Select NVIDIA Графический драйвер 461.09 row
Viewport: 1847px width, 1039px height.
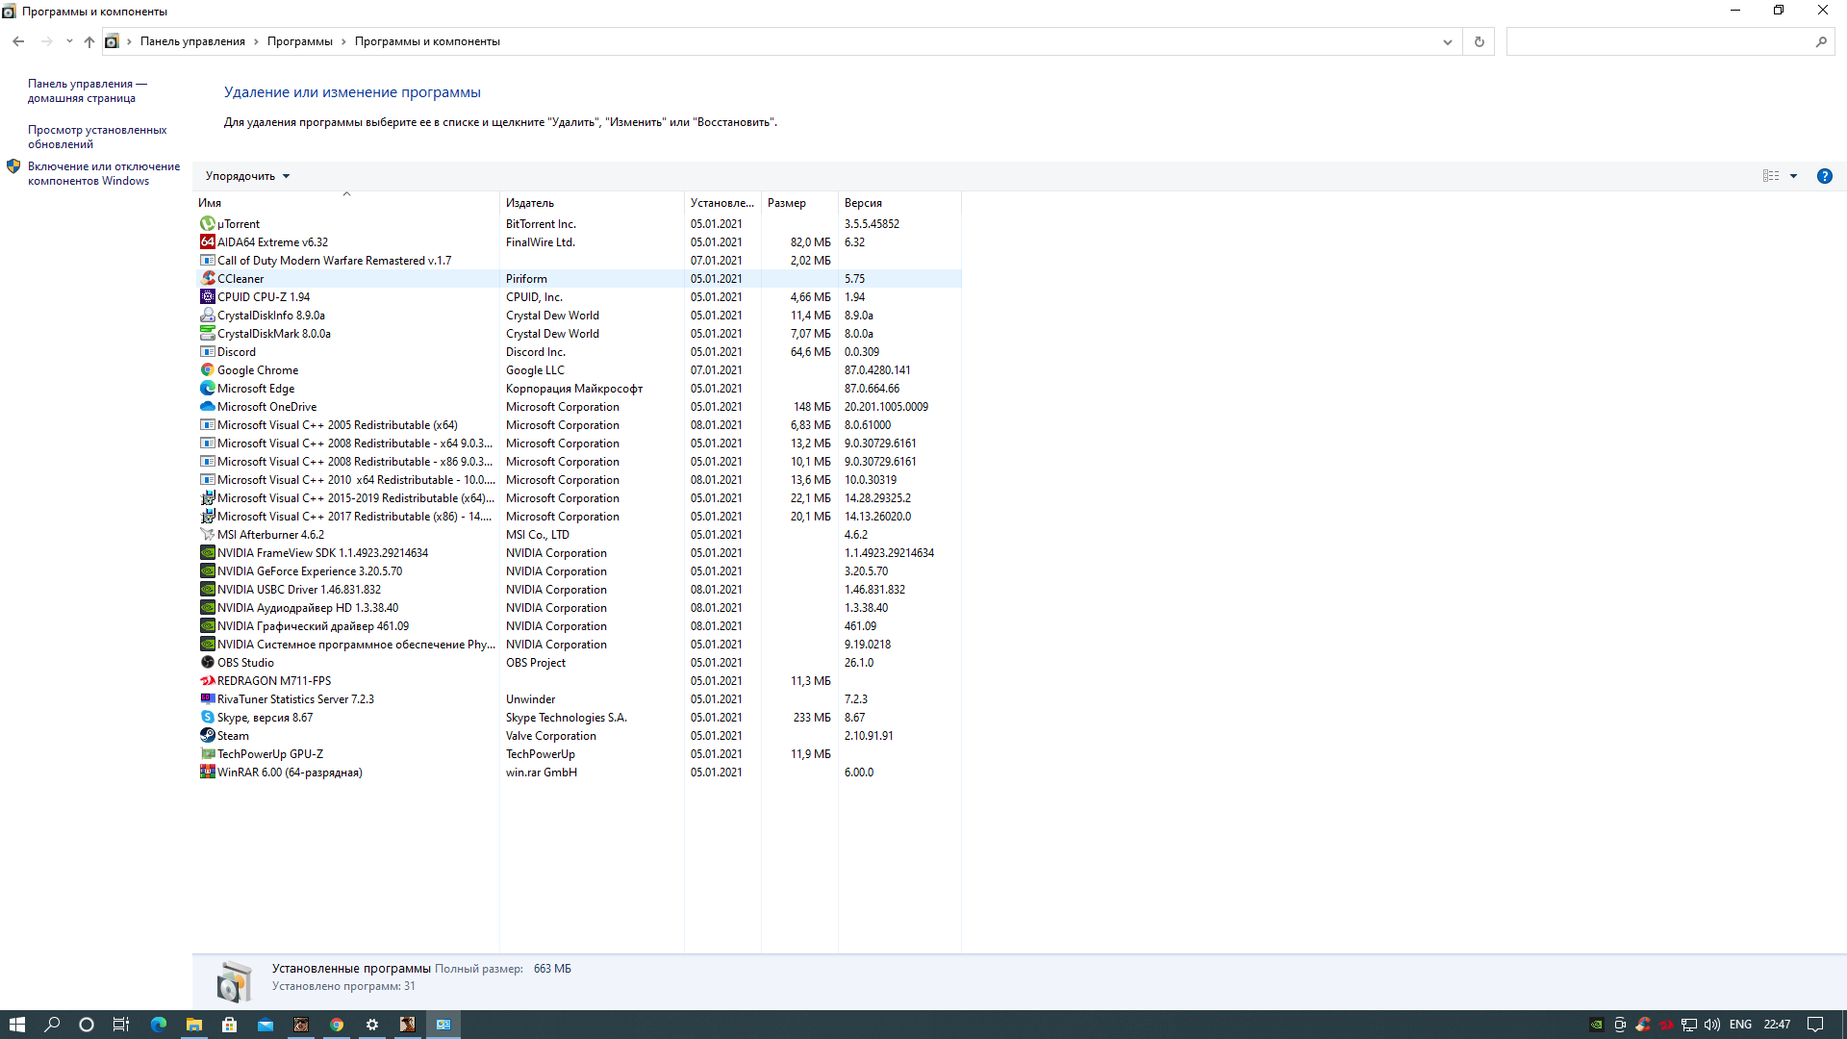tap(578, 626)
